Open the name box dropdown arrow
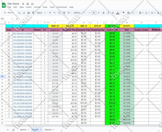The image size is (162, 132). click(x=12, y=19)
